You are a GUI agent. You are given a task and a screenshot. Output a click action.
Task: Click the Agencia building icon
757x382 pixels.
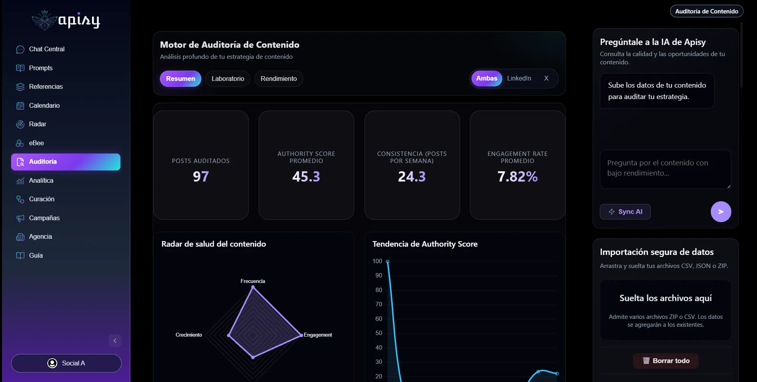coord(20,237)
